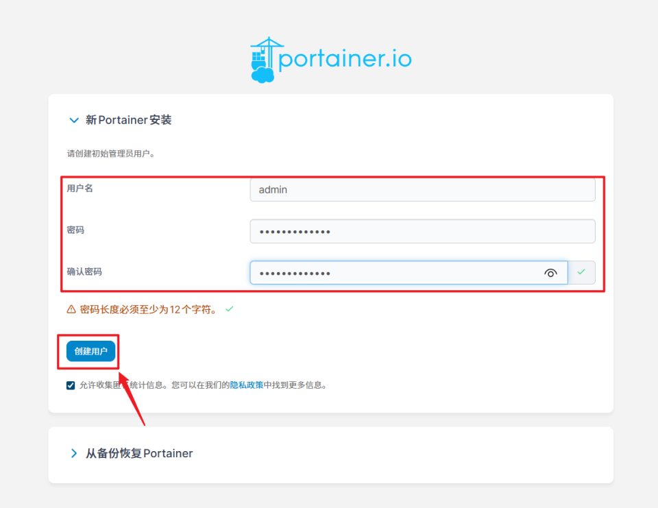
Task: Click the 创建用户 button
Action: click(x=90, y=351)
